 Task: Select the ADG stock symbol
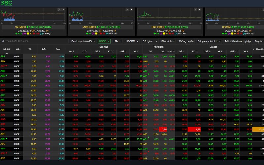[3, 105]
